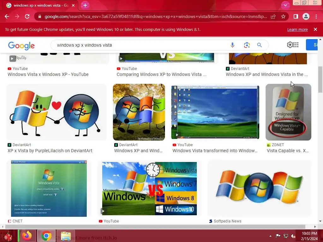
Task: Open the Windows Start button
Action: click(8, 236)
